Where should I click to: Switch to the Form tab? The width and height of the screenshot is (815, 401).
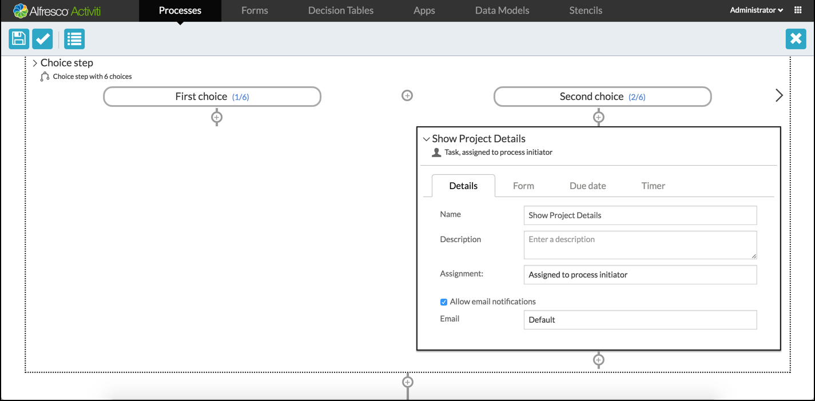523,186
